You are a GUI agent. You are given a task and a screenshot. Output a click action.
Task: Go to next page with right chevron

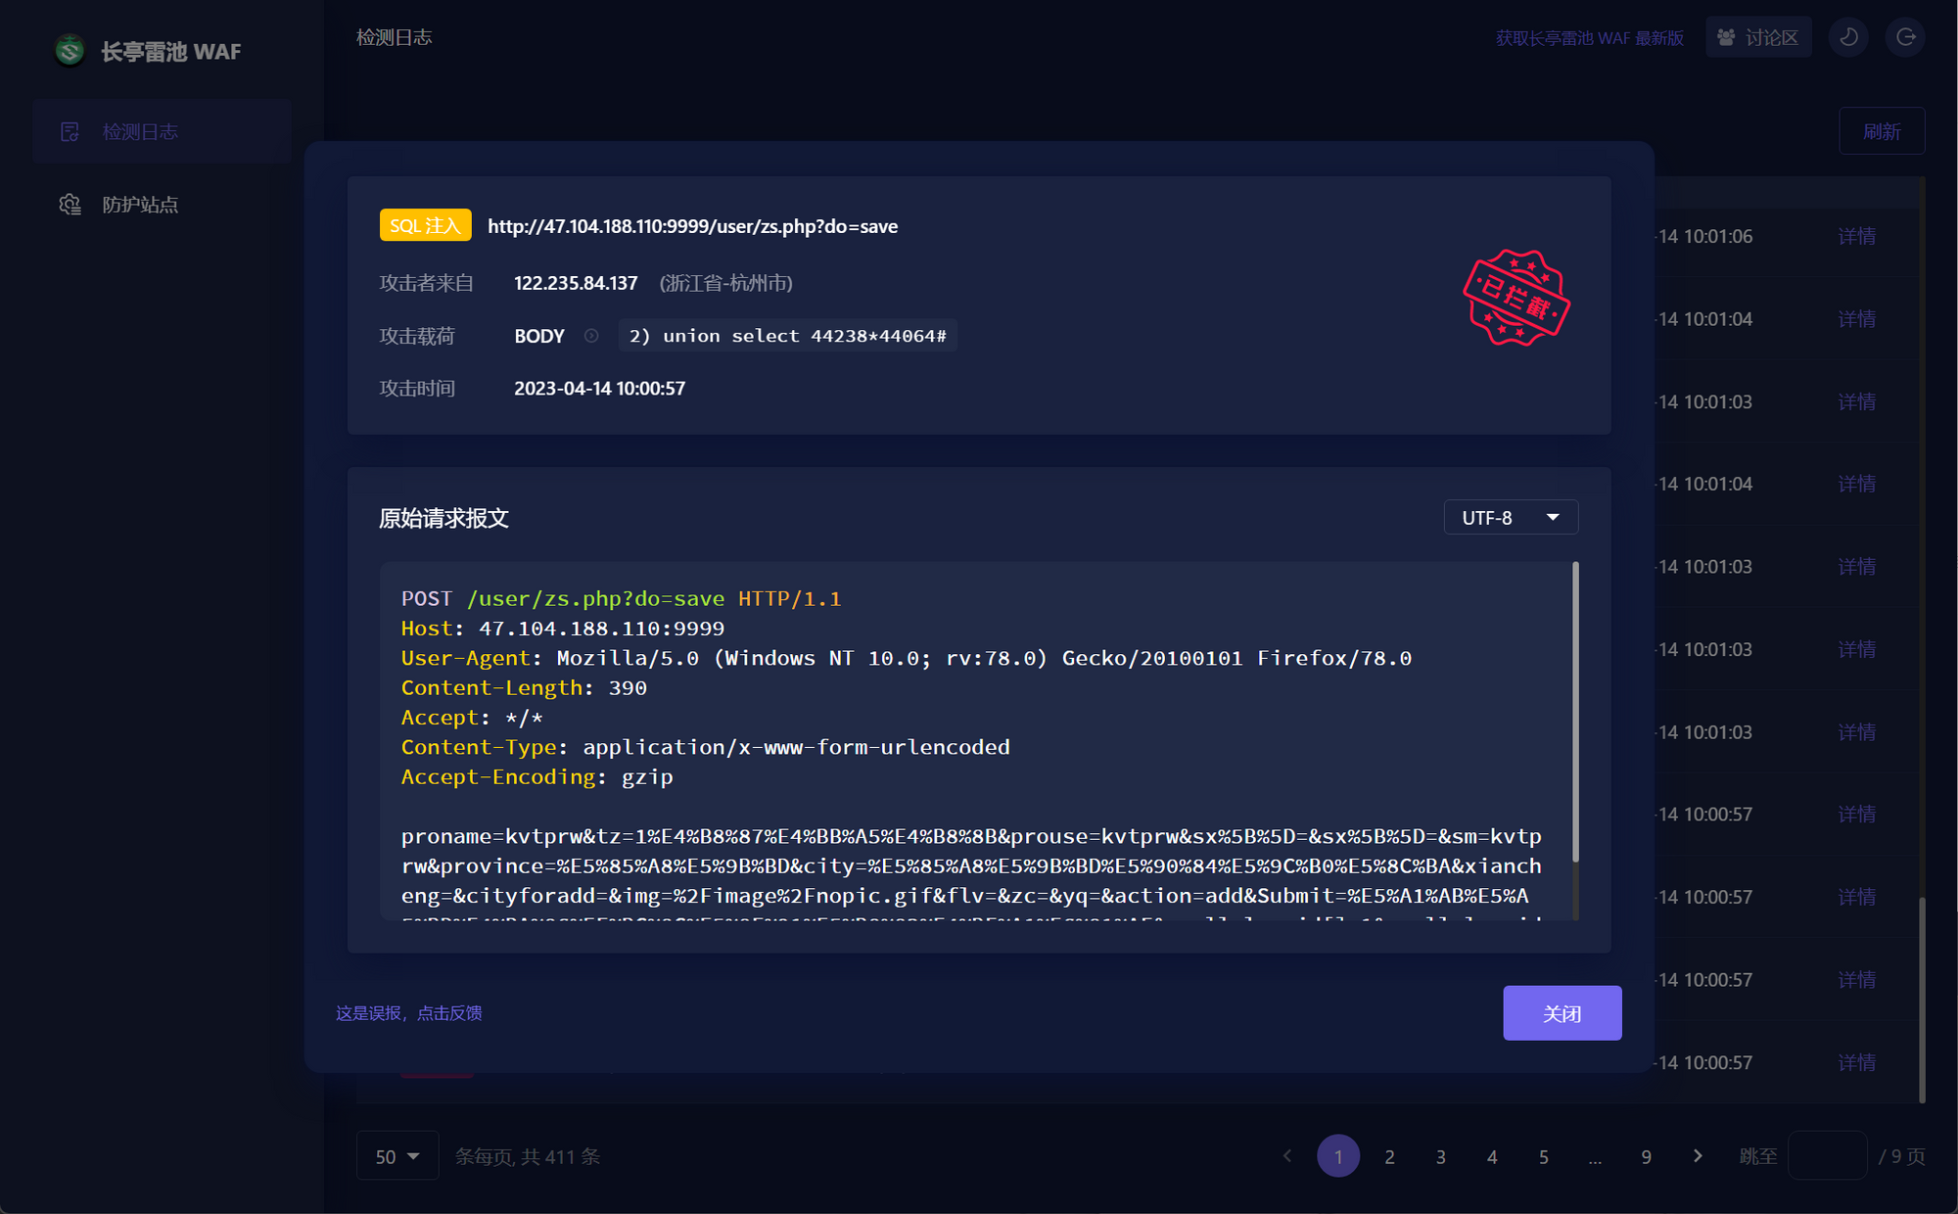1698,1156
